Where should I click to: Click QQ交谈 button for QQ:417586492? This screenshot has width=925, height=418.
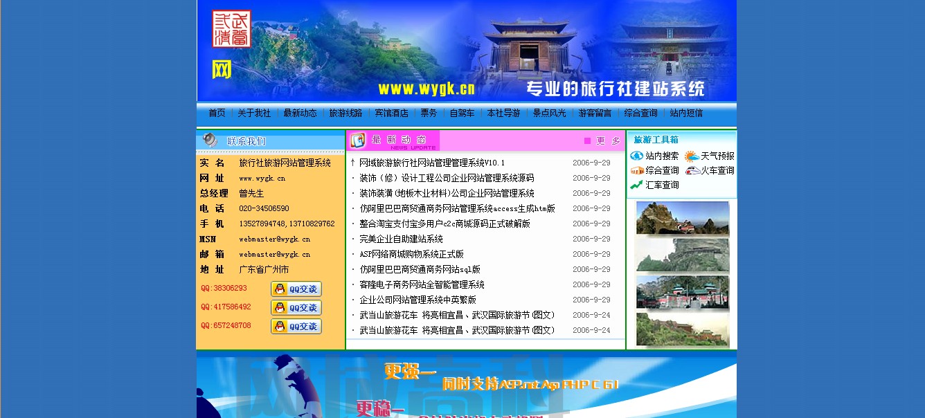(x=296, y=307)
